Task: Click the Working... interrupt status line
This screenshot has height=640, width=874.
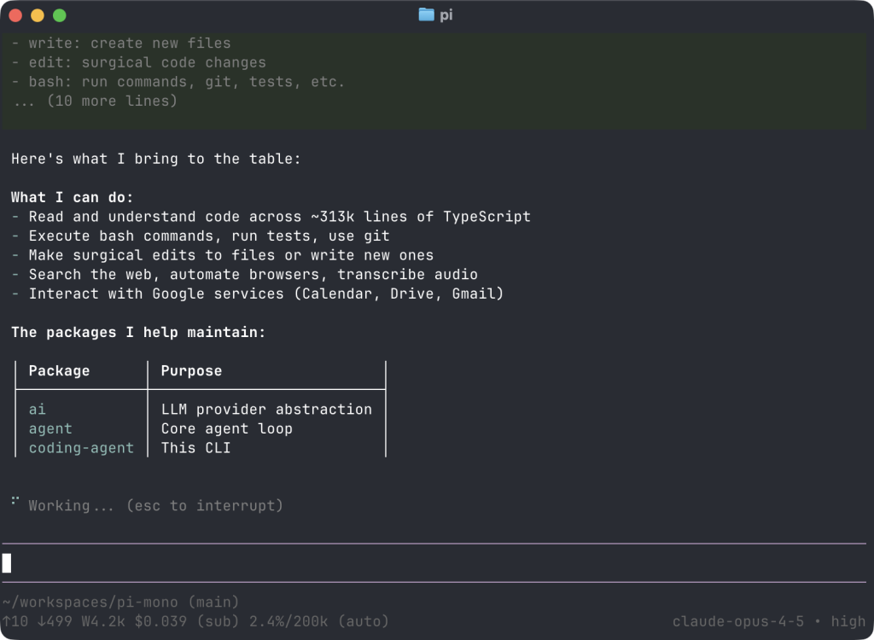Action: click(x=154, y=505)
